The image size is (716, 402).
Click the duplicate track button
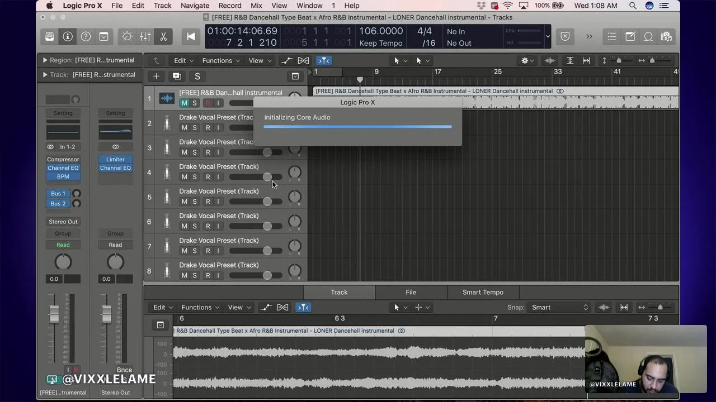177,76
